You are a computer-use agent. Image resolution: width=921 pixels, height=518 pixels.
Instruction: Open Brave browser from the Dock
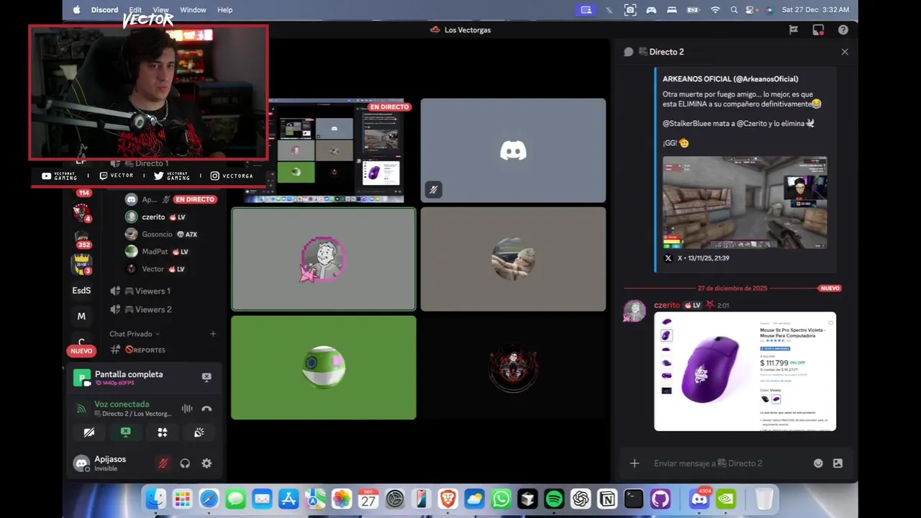pyautogui.click(x=448, y=498)
